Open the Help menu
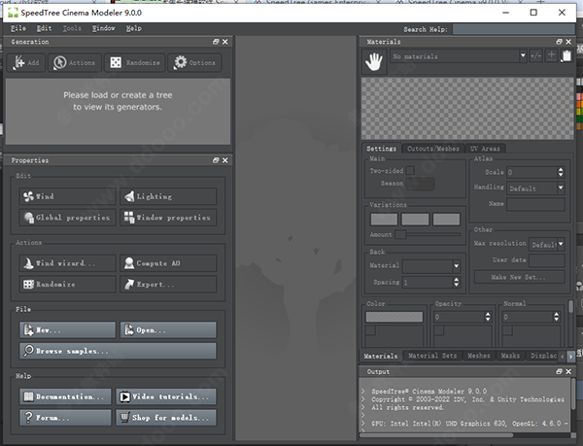This screenshot has width=583, height=446. click(134, 28)
